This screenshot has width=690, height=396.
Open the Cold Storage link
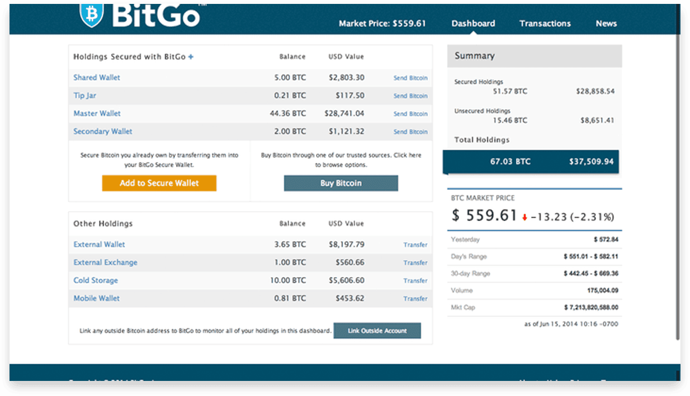click(96, 280)
